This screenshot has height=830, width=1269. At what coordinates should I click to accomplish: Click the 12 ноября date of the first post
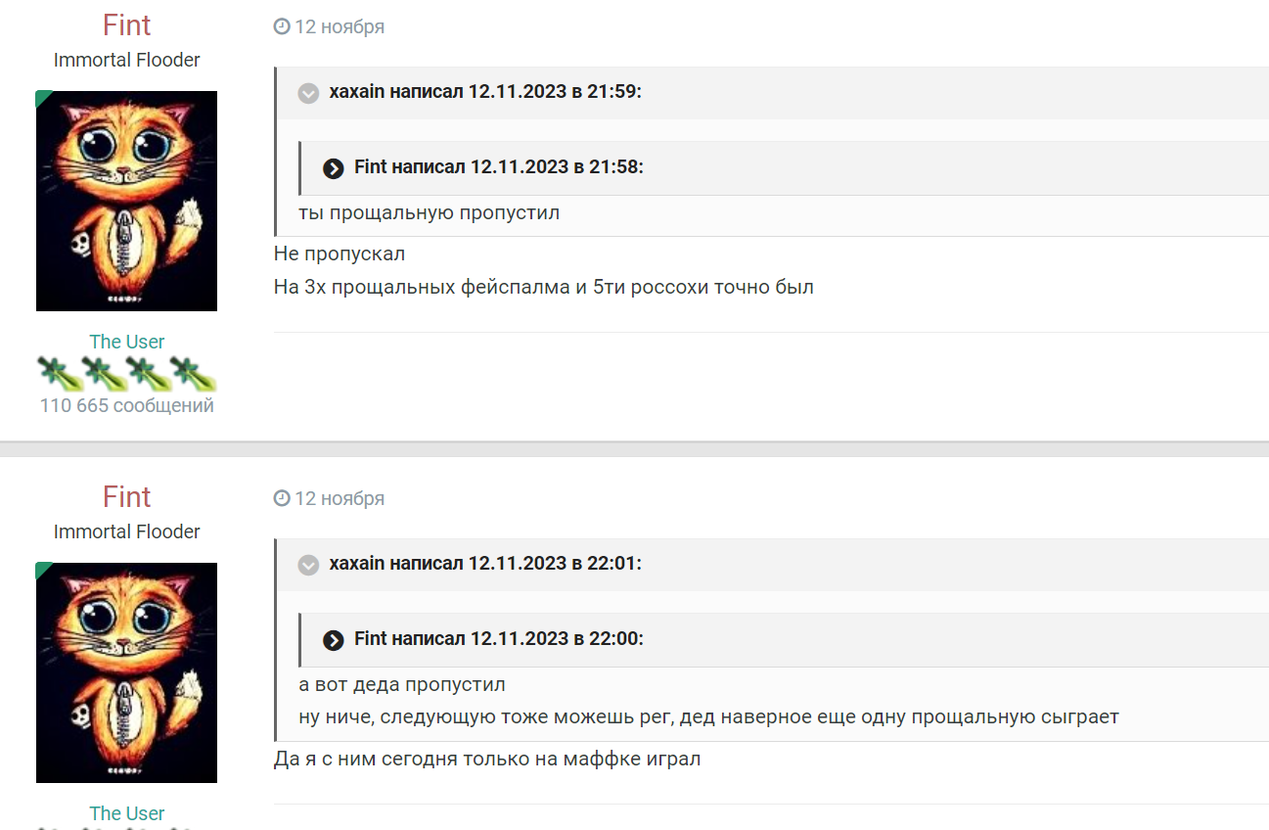(338, 26)
